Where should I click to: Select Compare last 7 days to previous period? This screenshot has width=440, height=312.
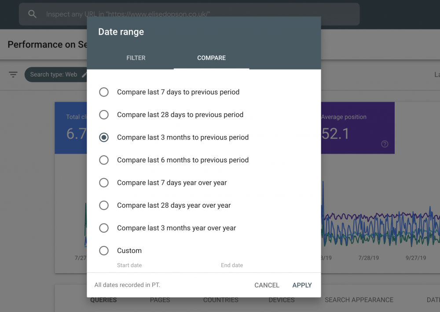click(x=104, y=92)
